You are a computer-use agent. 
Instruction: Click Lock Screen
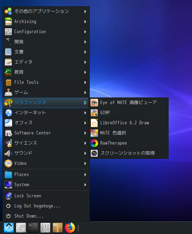[x=46, y=196]
